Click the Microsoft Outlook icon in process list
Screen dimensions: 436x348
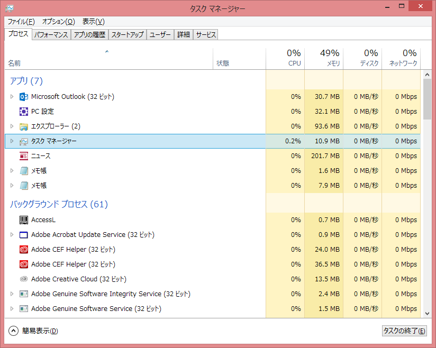23,97
